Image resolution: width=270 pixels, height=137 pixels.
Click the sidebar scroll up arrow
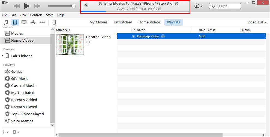pos(53,29)
